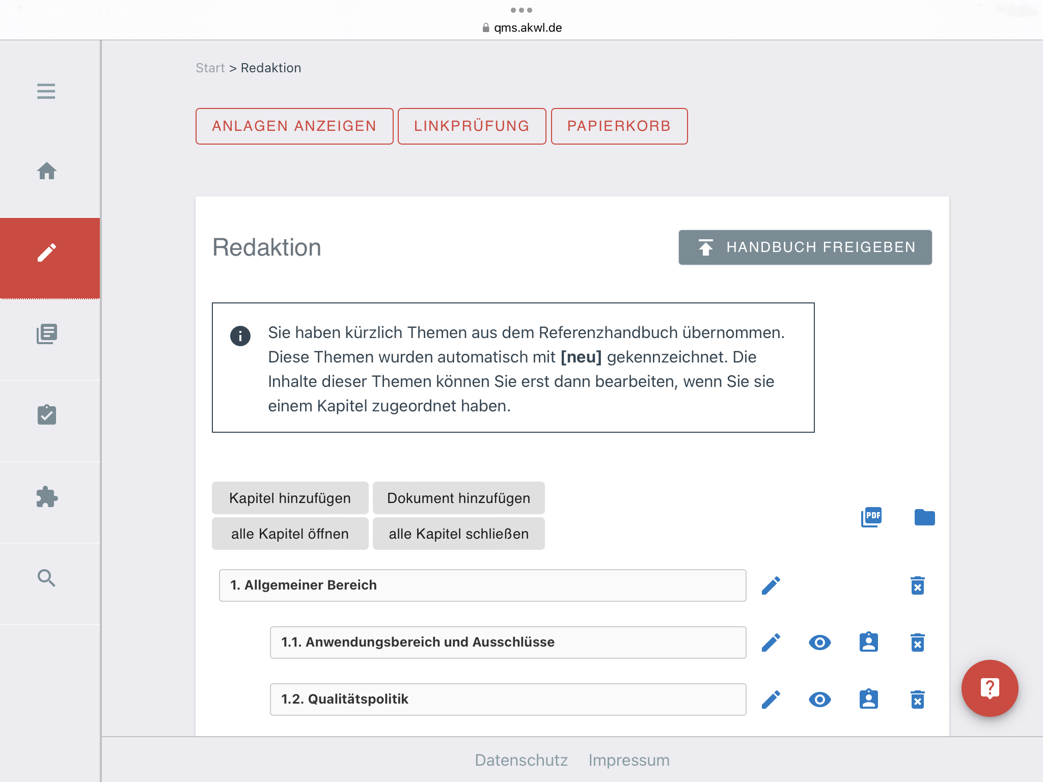The width and height of the screenshot is (1043, 782).
Task: Open responsibility badge icon for 1.2. Qualitätspolitik
Action: (x=869, y=699)
